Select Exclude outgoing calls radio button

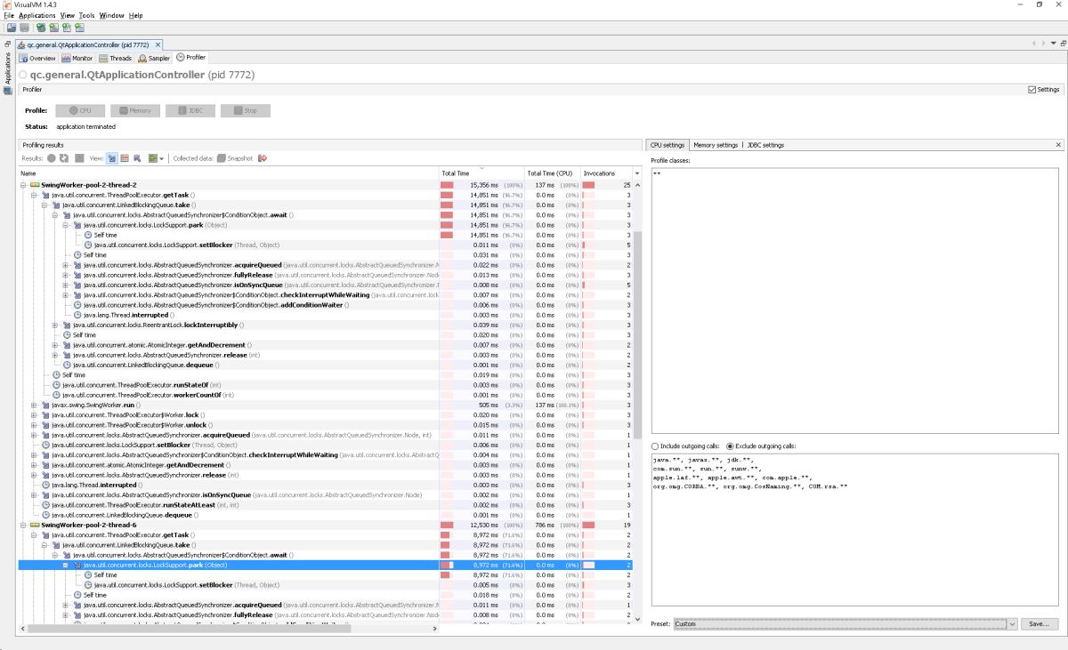point(731,445)
